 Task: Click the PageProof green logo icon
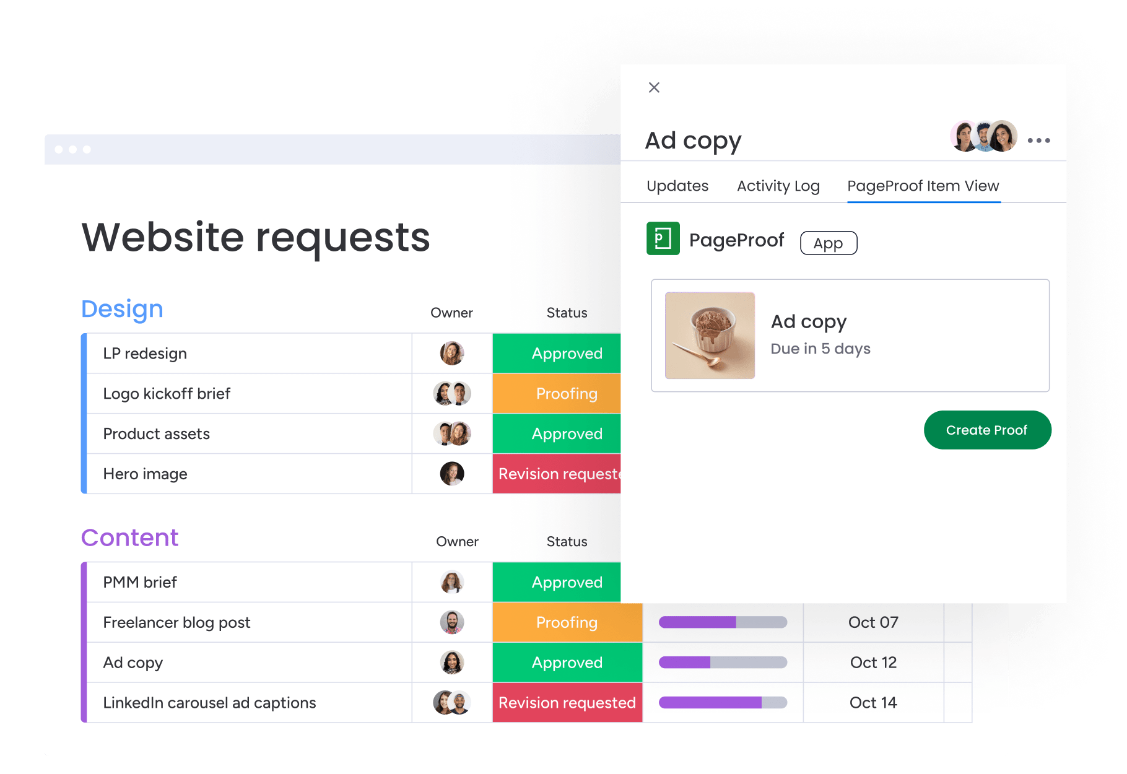pyautogui.click(x=663, y=239)
